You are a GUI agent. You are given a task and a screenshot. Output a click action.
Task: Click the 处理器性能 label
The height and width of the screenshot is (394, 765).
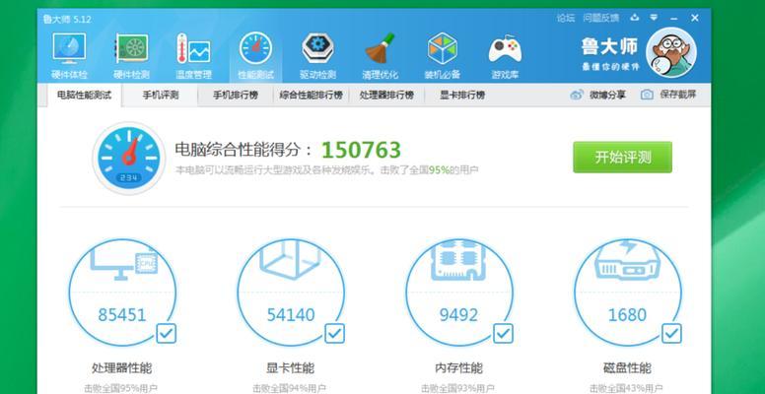(122, 367)
